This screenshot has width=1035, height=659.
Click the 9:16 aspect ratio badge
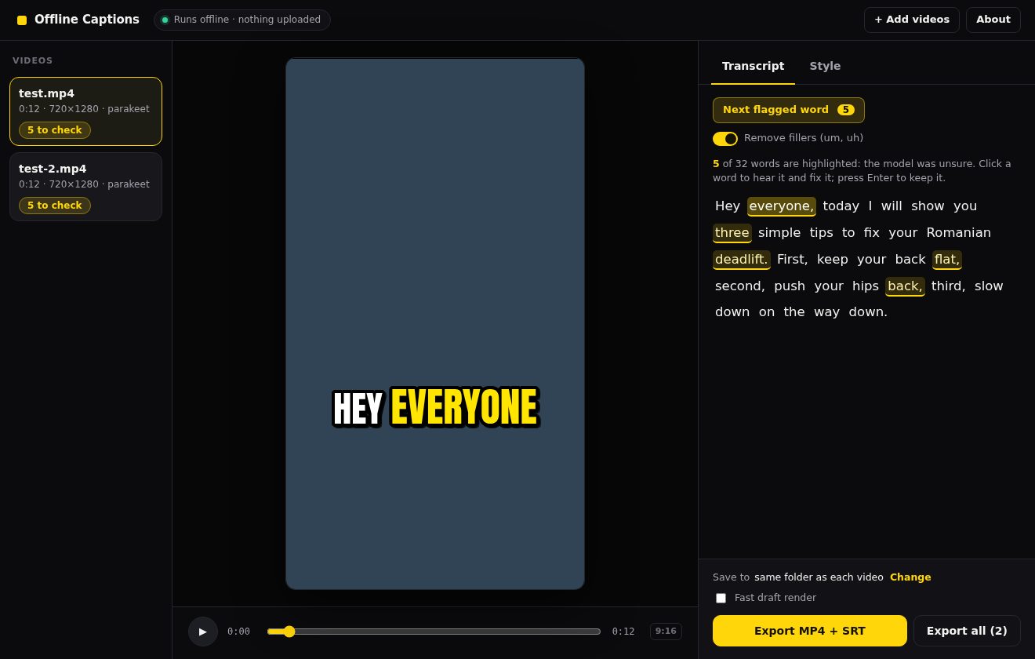tap(666, 632)
